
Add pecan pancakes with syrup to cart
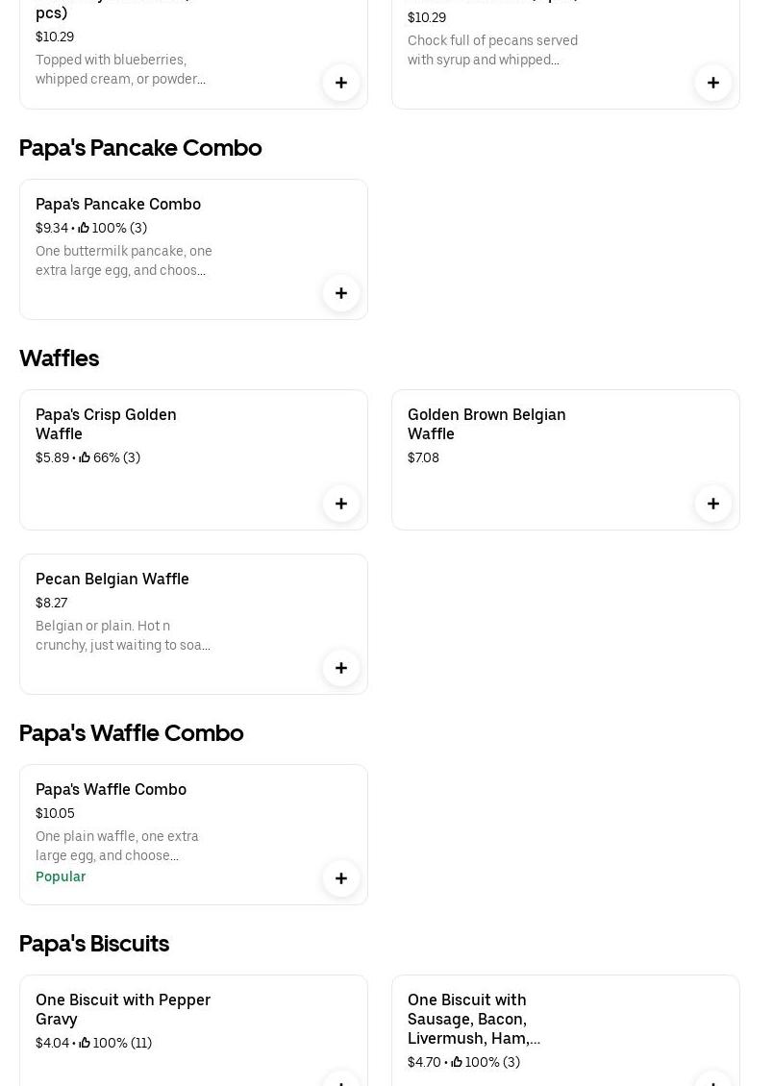point(713,83)
